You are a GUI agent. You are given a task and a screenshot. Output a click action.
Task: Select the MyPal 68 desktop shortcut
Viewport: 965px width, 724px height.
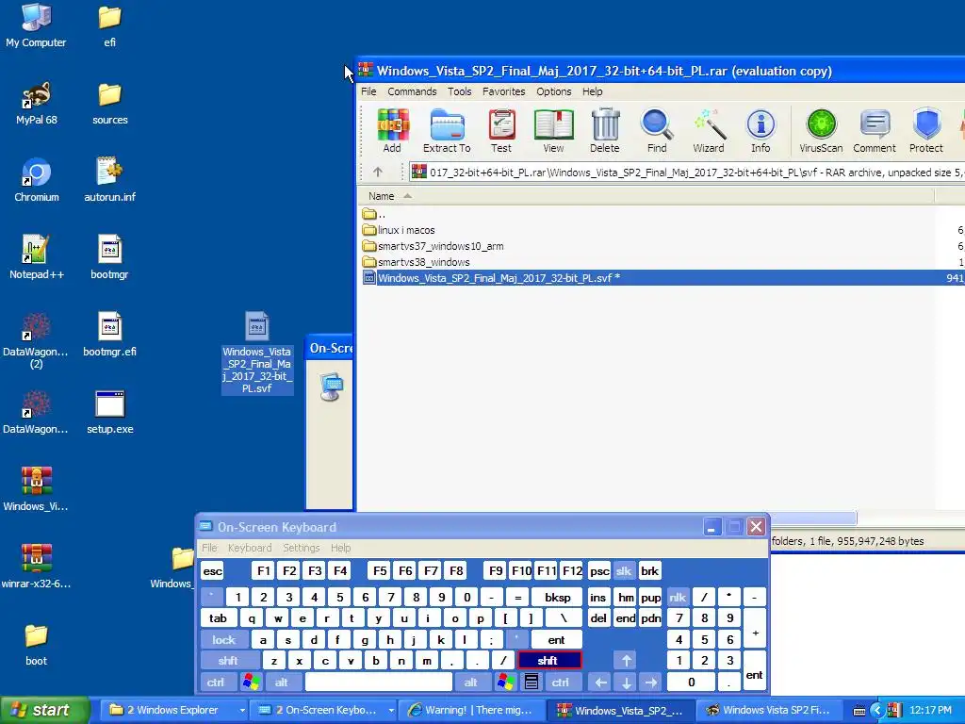click(x=36, y=103)
